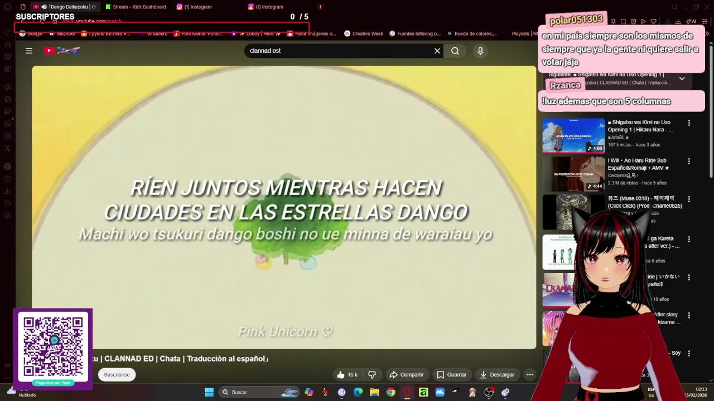Image resolution: width=714 pixels, height=401 pixels.
Task: Open the Yape QR code overlay
Action: pos(53,349)
